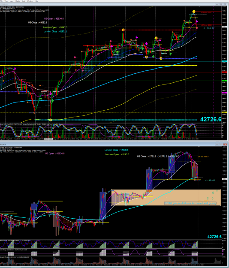Select the orange shaded zone rectangle
Image resolution: width=229 pixels, height=268 pixels.
(x=166, y=197)
